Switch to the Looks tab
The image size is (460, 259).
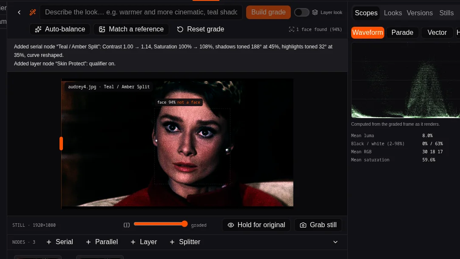coord(393,13)
